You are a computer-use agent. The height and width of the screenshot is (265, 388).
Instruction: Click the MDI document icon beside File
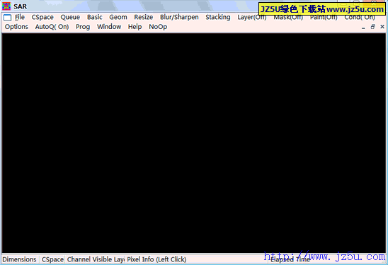point(7,17)
